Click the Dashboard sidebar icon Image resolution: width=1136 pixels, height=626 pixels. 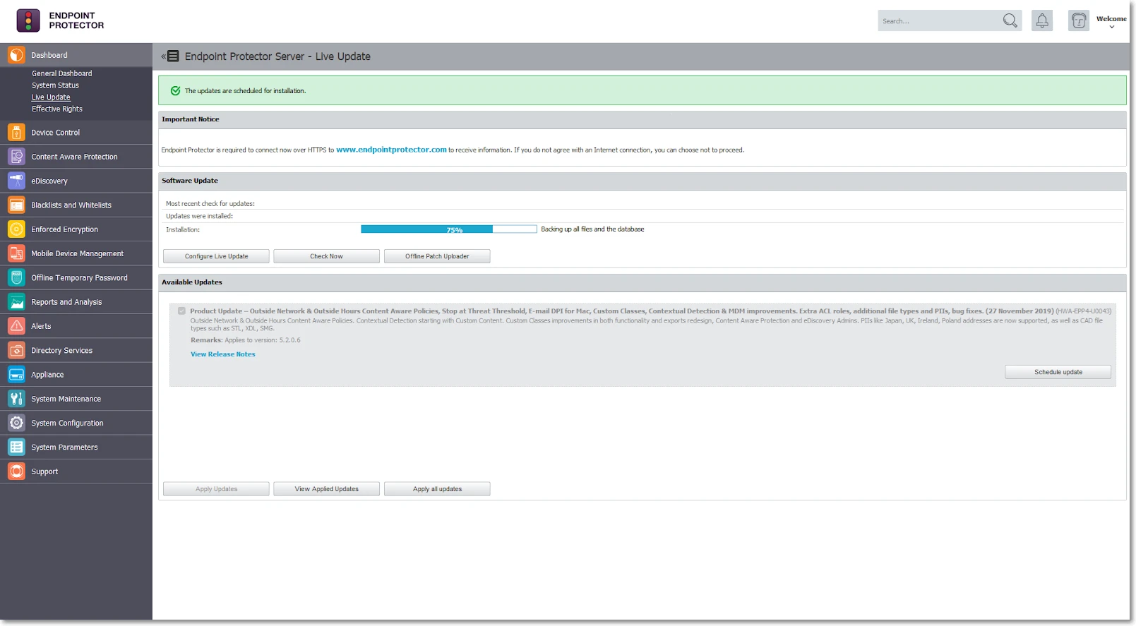pyautogui.click(x=16, y=55)
